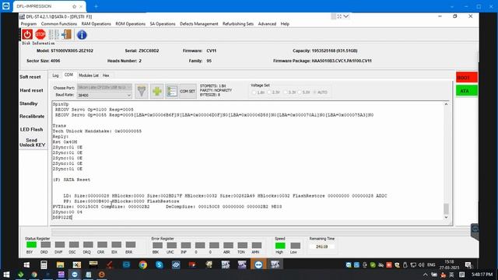
Task: Open the blue info toolbar icon
Action: tap(82, 34)
